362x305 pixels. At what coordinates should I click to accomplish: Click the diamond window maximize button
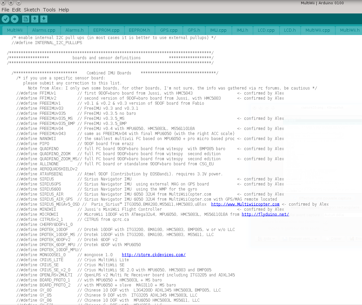coord(11,3)
